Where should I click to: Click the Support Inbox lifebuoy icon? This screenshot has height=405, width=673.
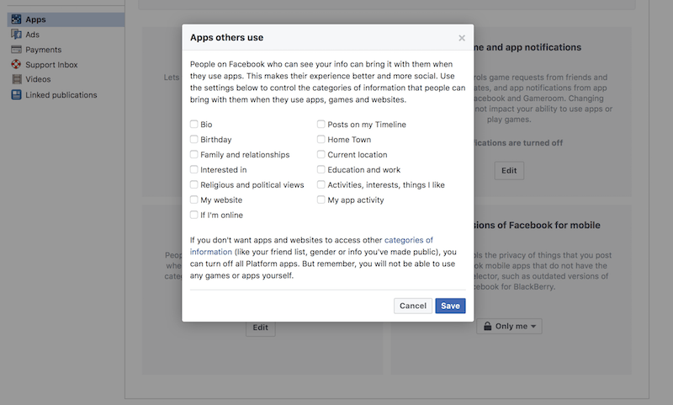coord(16,65)
